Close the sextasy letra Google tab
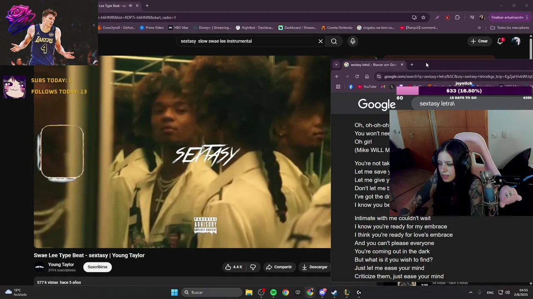The width and height of the screenshot is (533, 299). tap(402, 65)
